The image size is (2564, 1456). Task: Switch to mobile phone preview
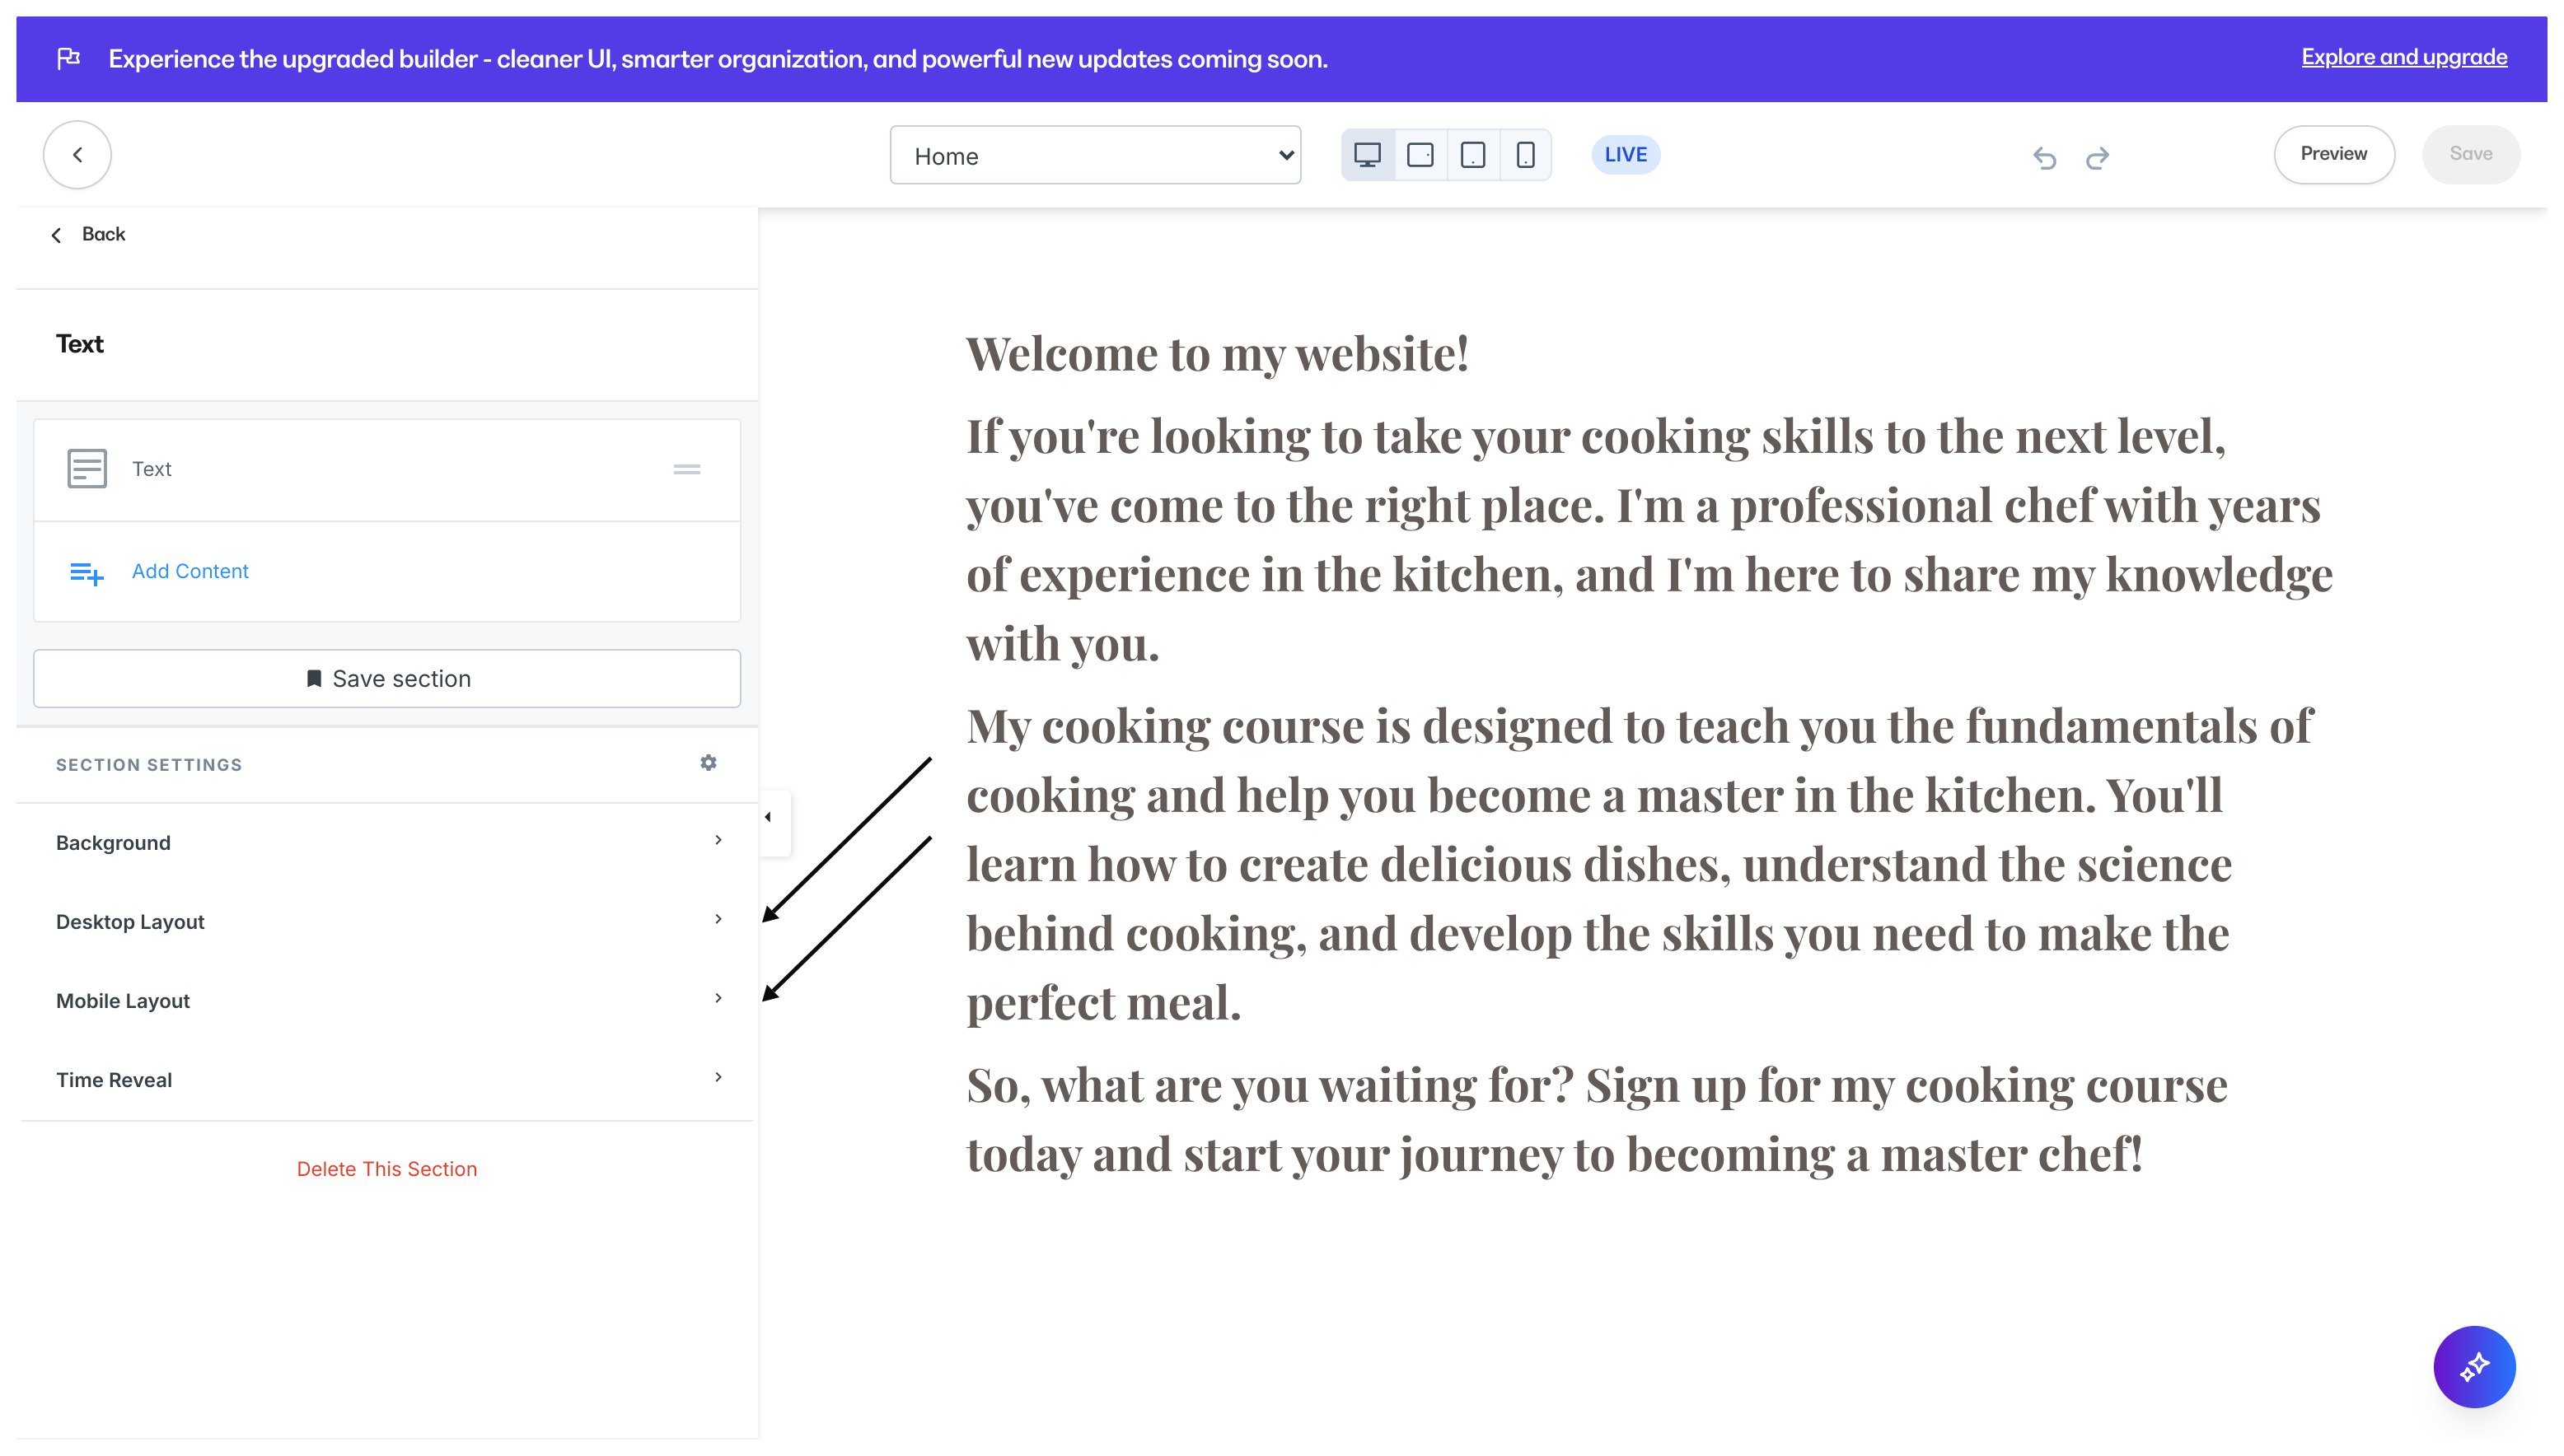pos(1524,155)
